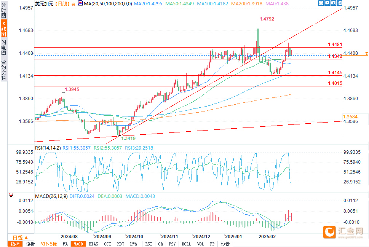Click the orange circle icon next to 日线
Viewport: 369px width, 247px height.
pos(73,4)
